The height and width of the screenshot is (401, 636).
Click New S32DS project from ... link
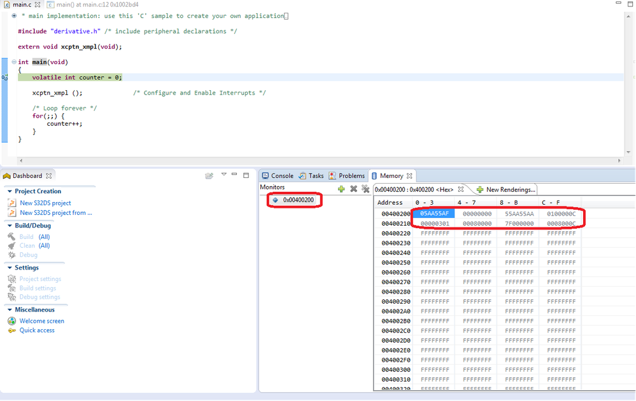coord(56,213)
